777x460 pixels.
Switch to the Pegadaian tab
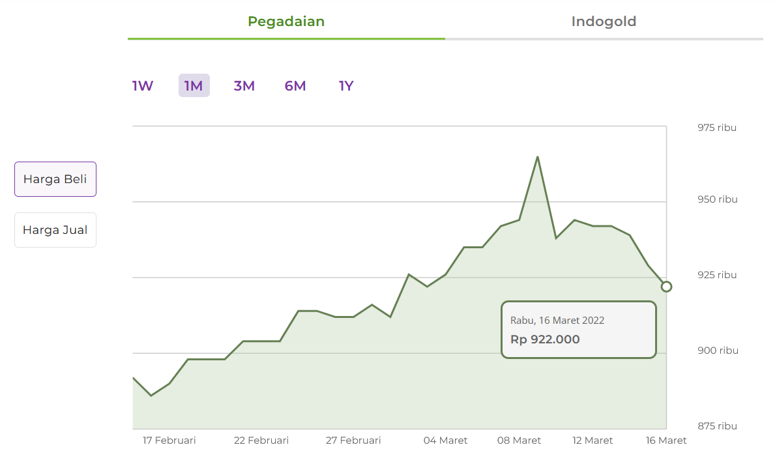click(286, 22)
